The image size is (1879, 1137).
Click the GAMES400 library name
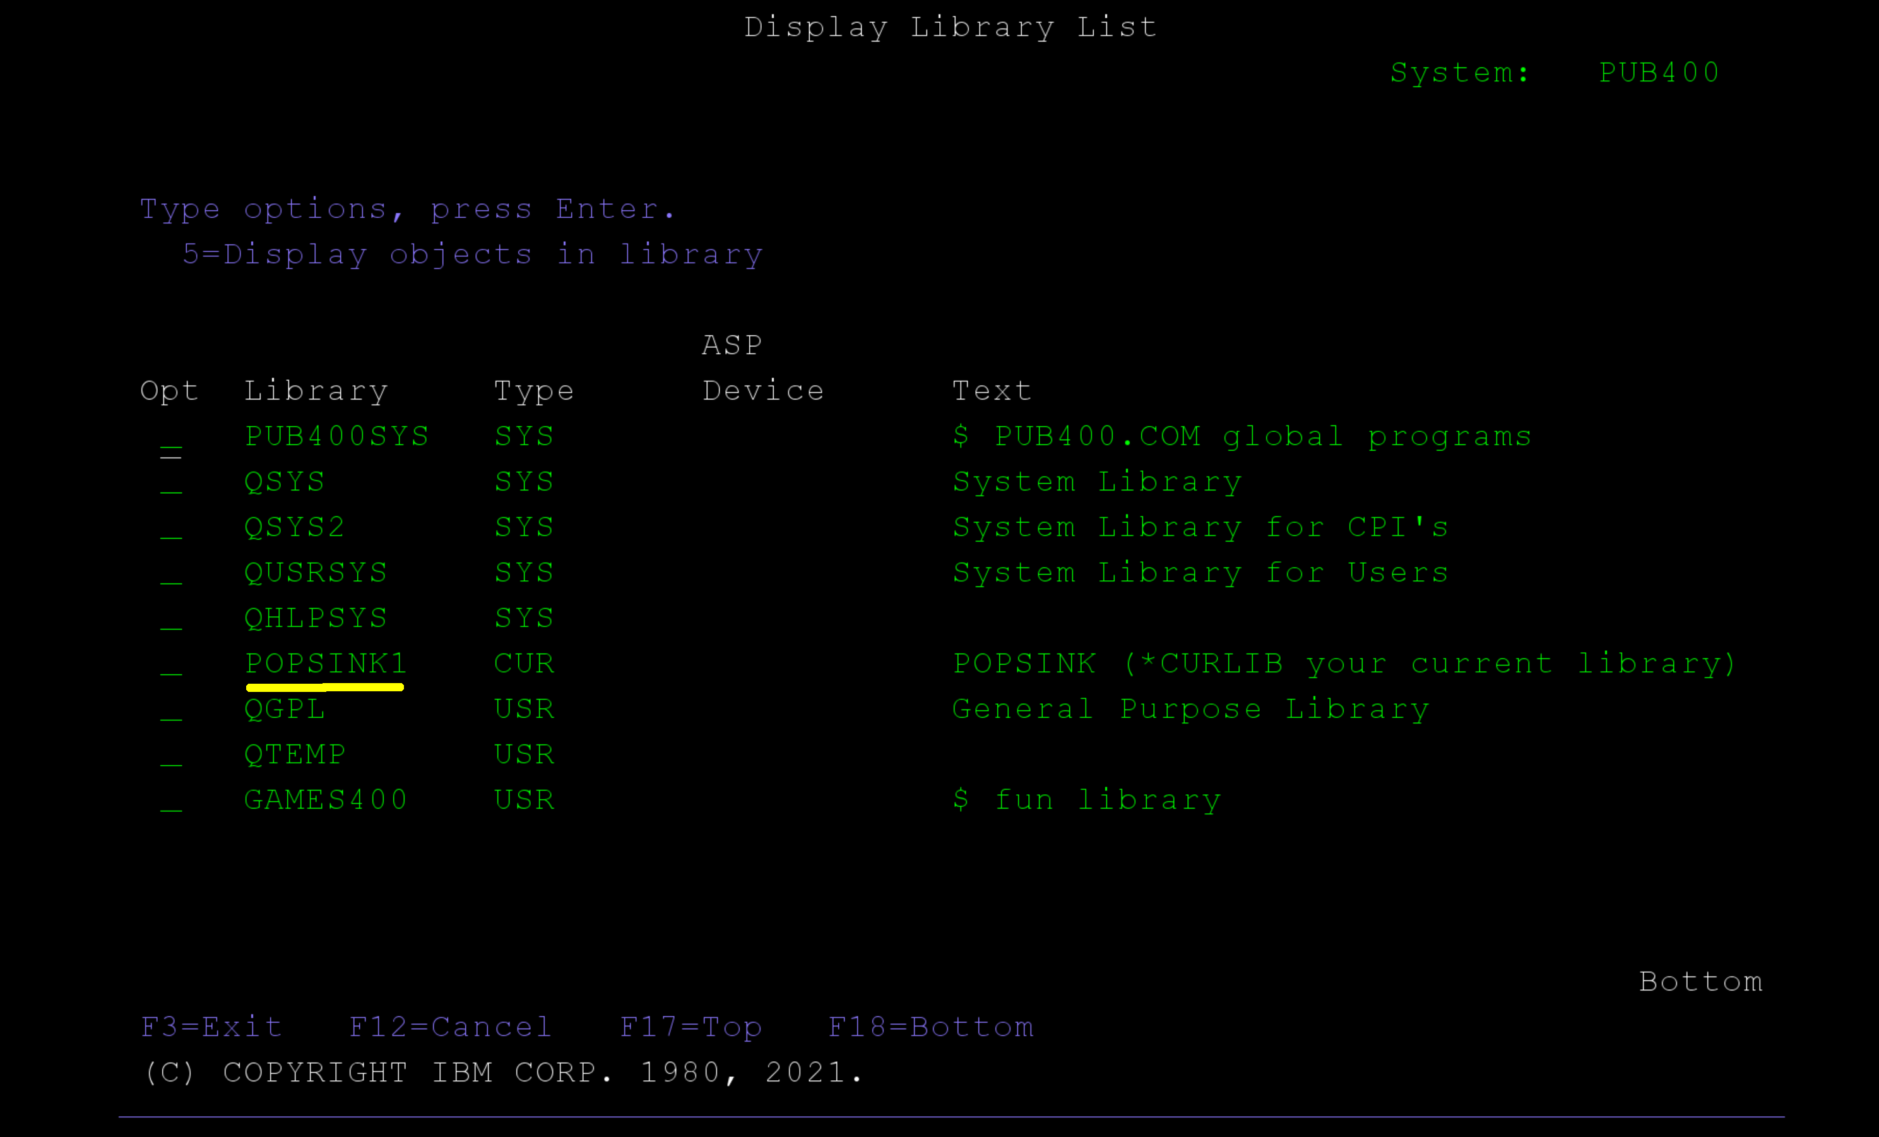pyautogui.click(x=326, y=800)
